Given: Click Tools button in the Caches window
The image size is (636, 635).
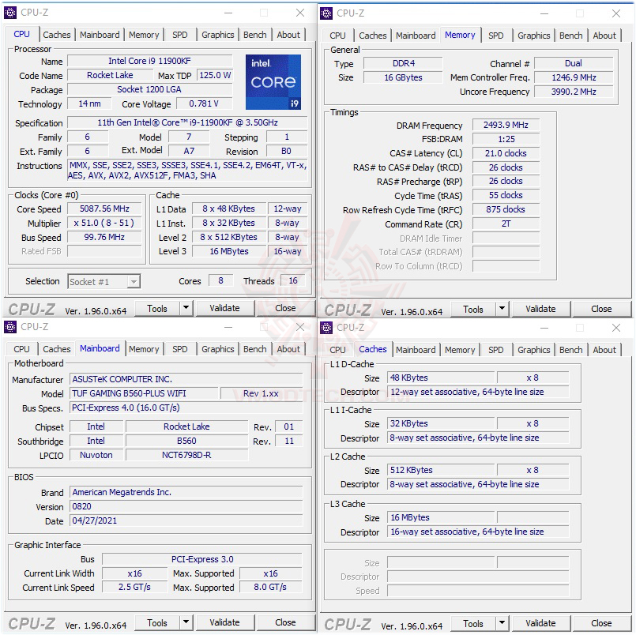Looking at the screenshot, I should [473, 624].
